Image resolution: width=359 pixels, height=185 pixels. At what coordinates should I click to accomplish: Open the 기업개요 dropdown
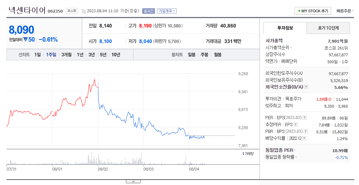(167, 11)
